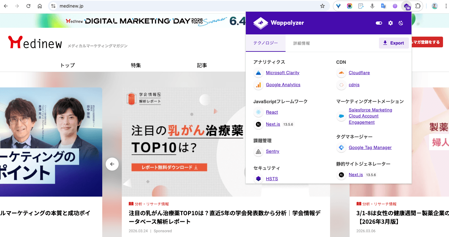
Task: Select the Google Tag Manager icon
Action: (x=341, y=147)
